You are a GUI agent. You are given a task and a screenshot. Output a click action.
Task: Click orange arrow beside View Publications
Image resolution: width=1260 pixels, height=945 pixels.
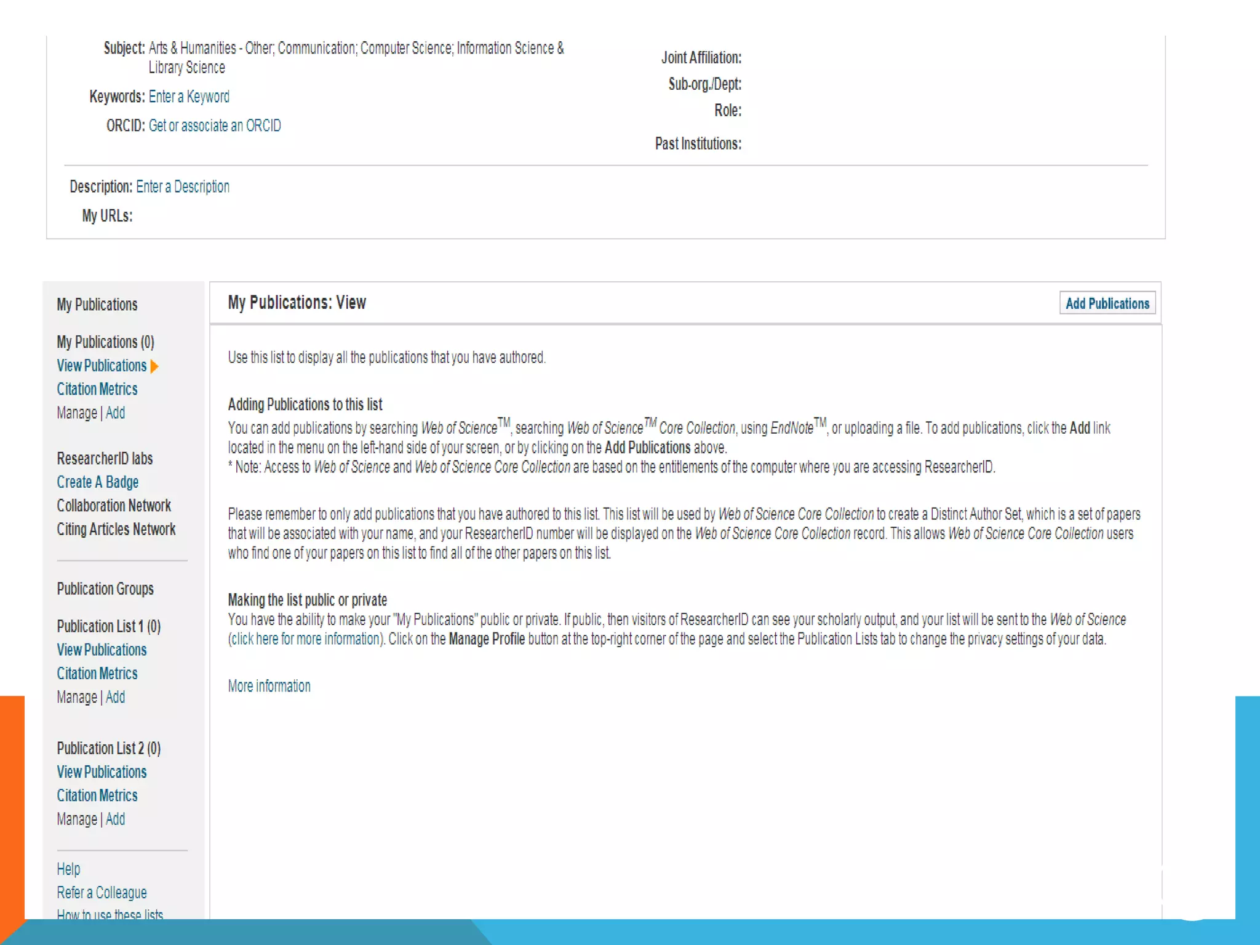154,367
